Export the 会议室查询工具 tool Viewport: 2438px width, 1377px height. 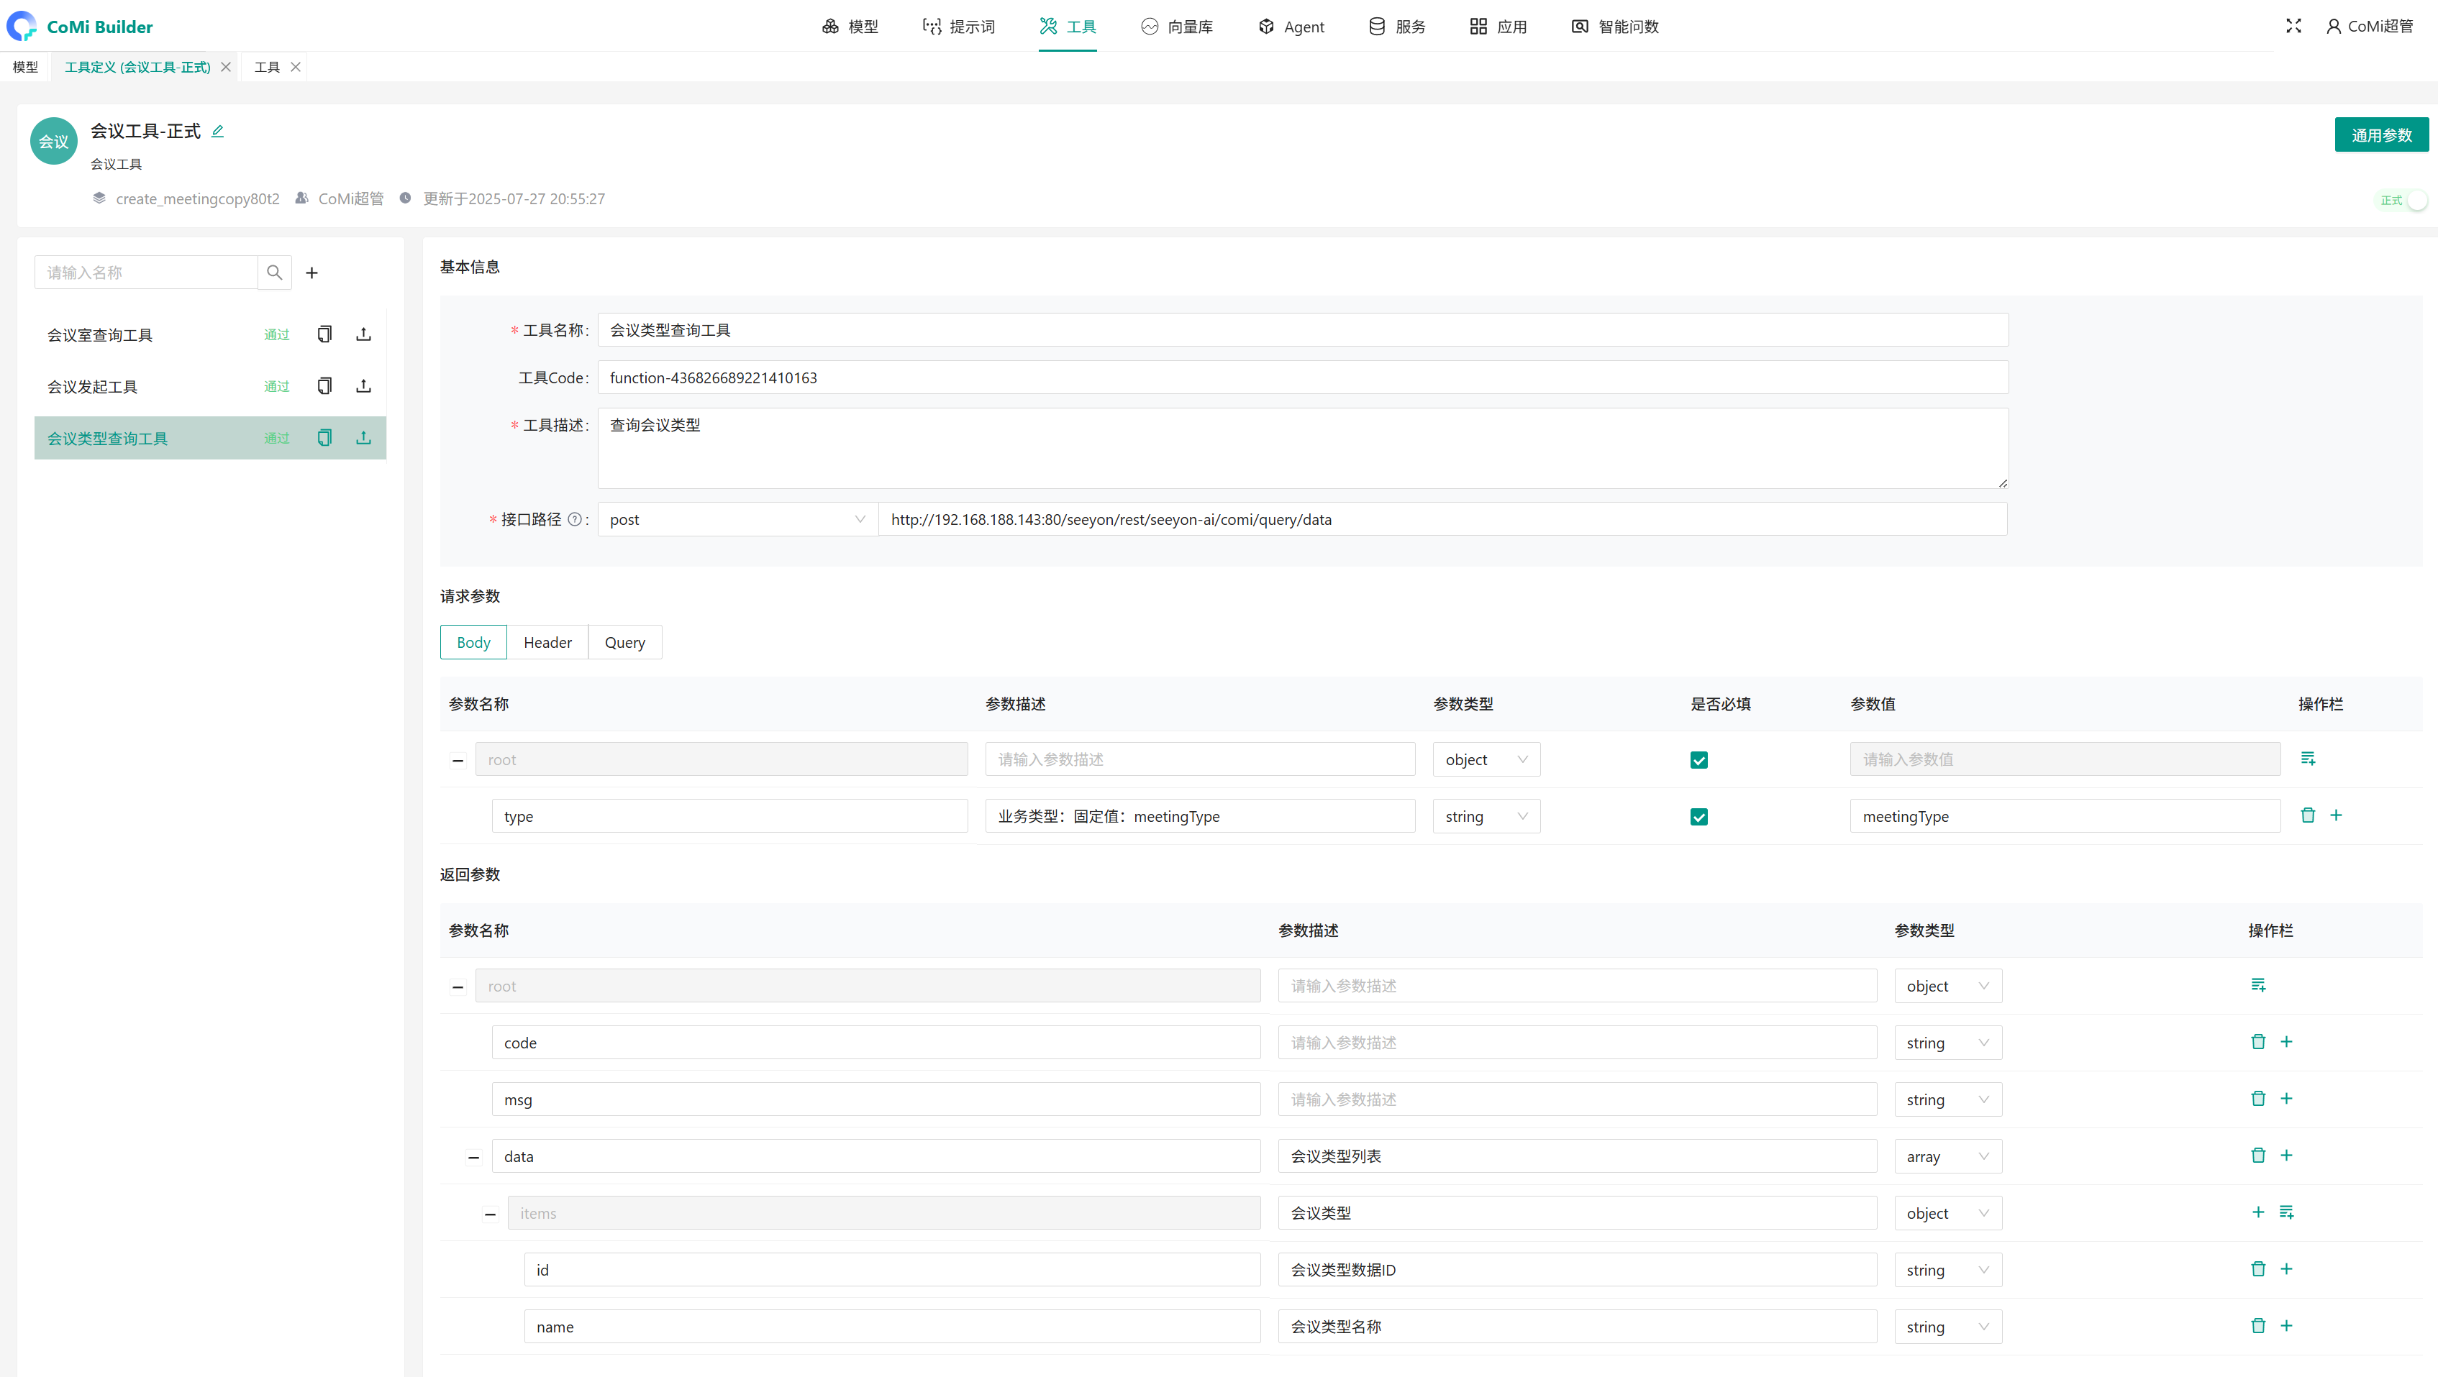coord(363,334)
